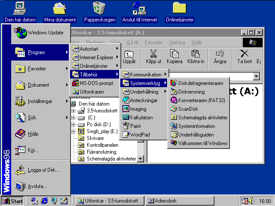The height and width of the screenshot is (206, 275).
Task: Expand Kommunikation submenu
Action: tap(144, 74)
